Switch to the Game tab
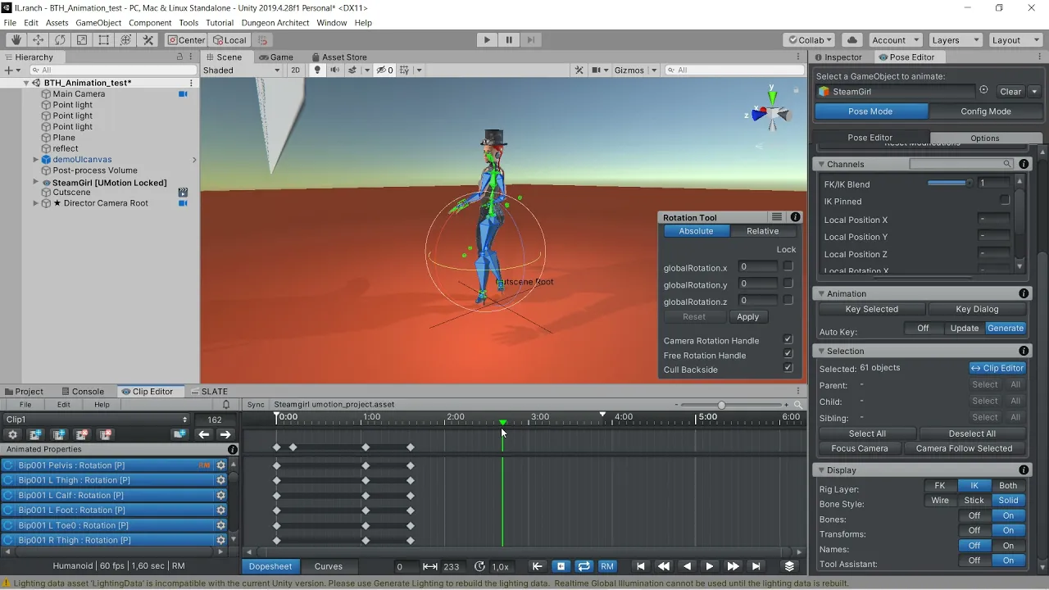1049x590 pixels. click(x=275, y=57)
